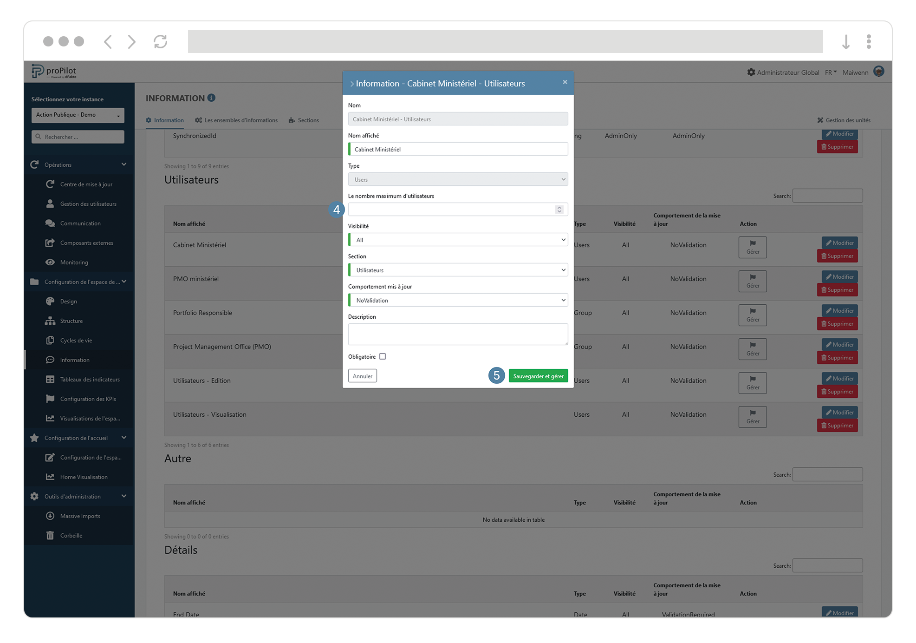916x643 pixels.
Task: Open the Visibilité dropdown
Action: pyautogui.click(x=458, y=240)
